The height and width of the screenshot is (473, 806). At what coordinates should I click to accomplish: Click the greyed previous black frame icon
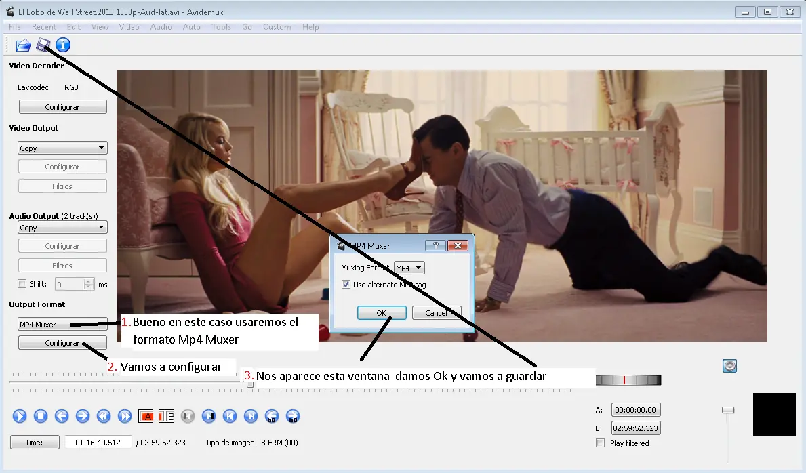click(188, 416)
